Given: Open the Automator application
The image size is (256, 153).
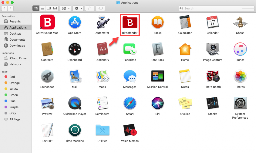Looking at the screenshot, I should coord(102,23).
